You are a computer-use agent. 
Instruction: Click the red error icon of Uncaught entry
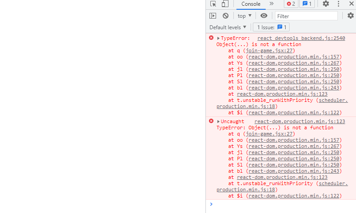coord(211,121)
